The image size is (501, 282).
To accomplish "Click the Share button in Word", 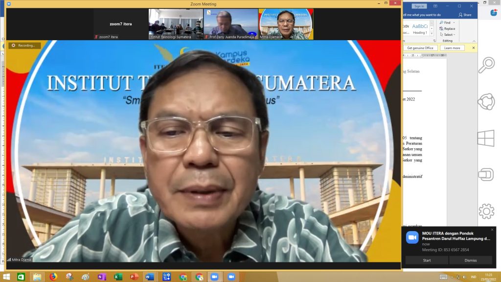I will coord(465,15).
